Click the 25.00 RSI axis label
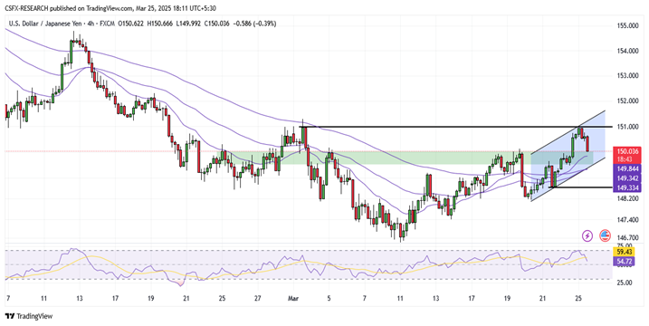649x326 pixels. [x=625, y=283]
